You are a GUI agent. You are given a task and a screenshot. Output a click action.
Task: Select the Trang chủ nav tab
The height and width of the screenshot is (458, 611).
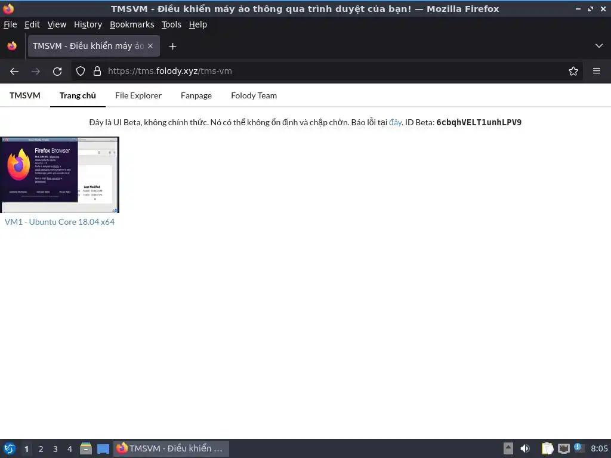[78, 95]
